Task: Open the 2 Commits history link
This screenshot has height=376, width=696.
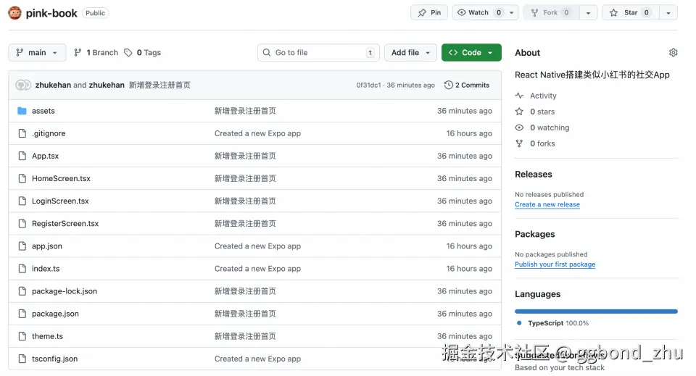Action: tap(466, 85)
